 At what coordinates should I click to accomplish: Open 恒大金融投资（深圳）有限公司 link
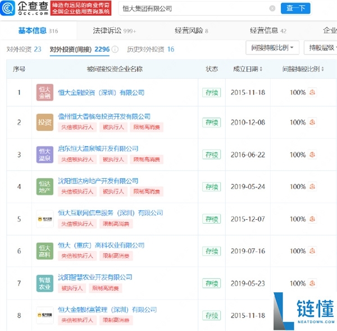(101, 93)
